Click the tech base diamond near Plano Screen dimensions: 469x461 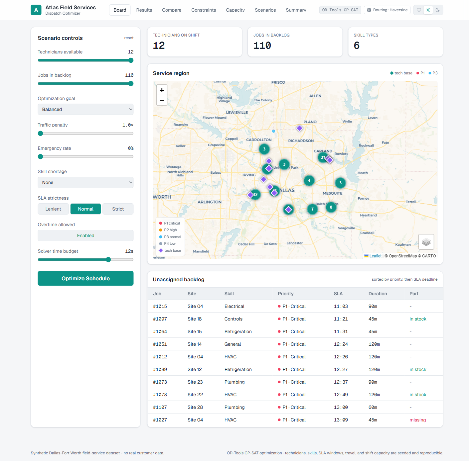pyautogui.click(x=299, y=128)
